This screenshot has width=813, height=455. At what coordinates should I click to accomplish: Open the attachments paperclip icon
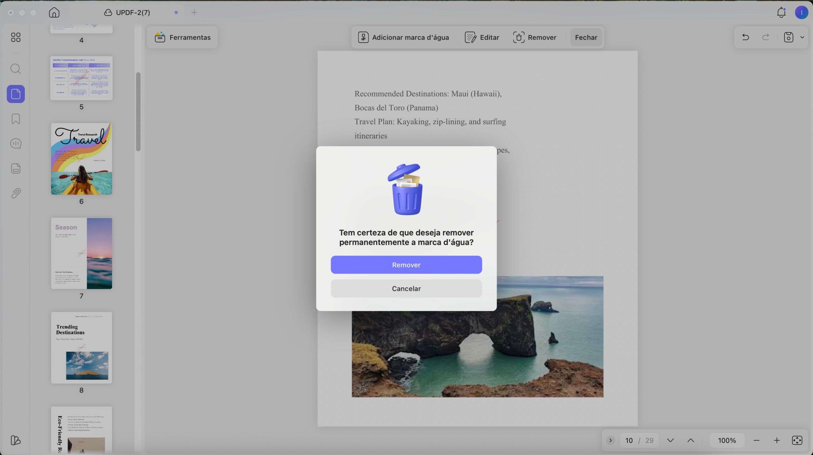[x=16, y=193]
